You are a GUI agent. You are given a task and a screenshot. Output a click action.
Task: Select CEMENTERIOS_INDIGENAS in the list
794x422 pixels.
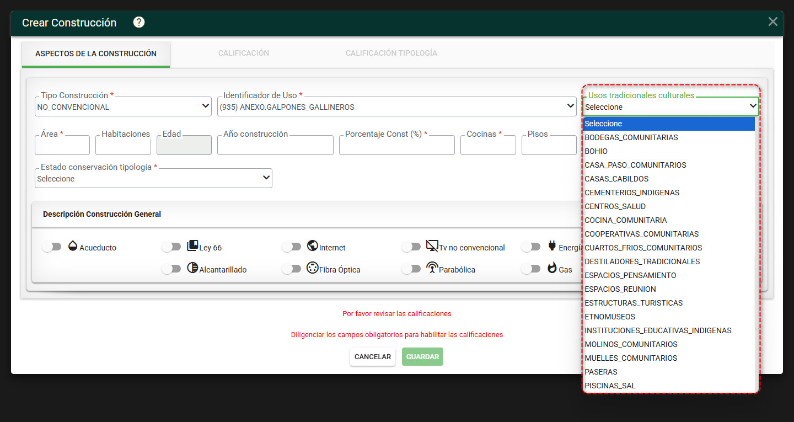tap(668, 193)
